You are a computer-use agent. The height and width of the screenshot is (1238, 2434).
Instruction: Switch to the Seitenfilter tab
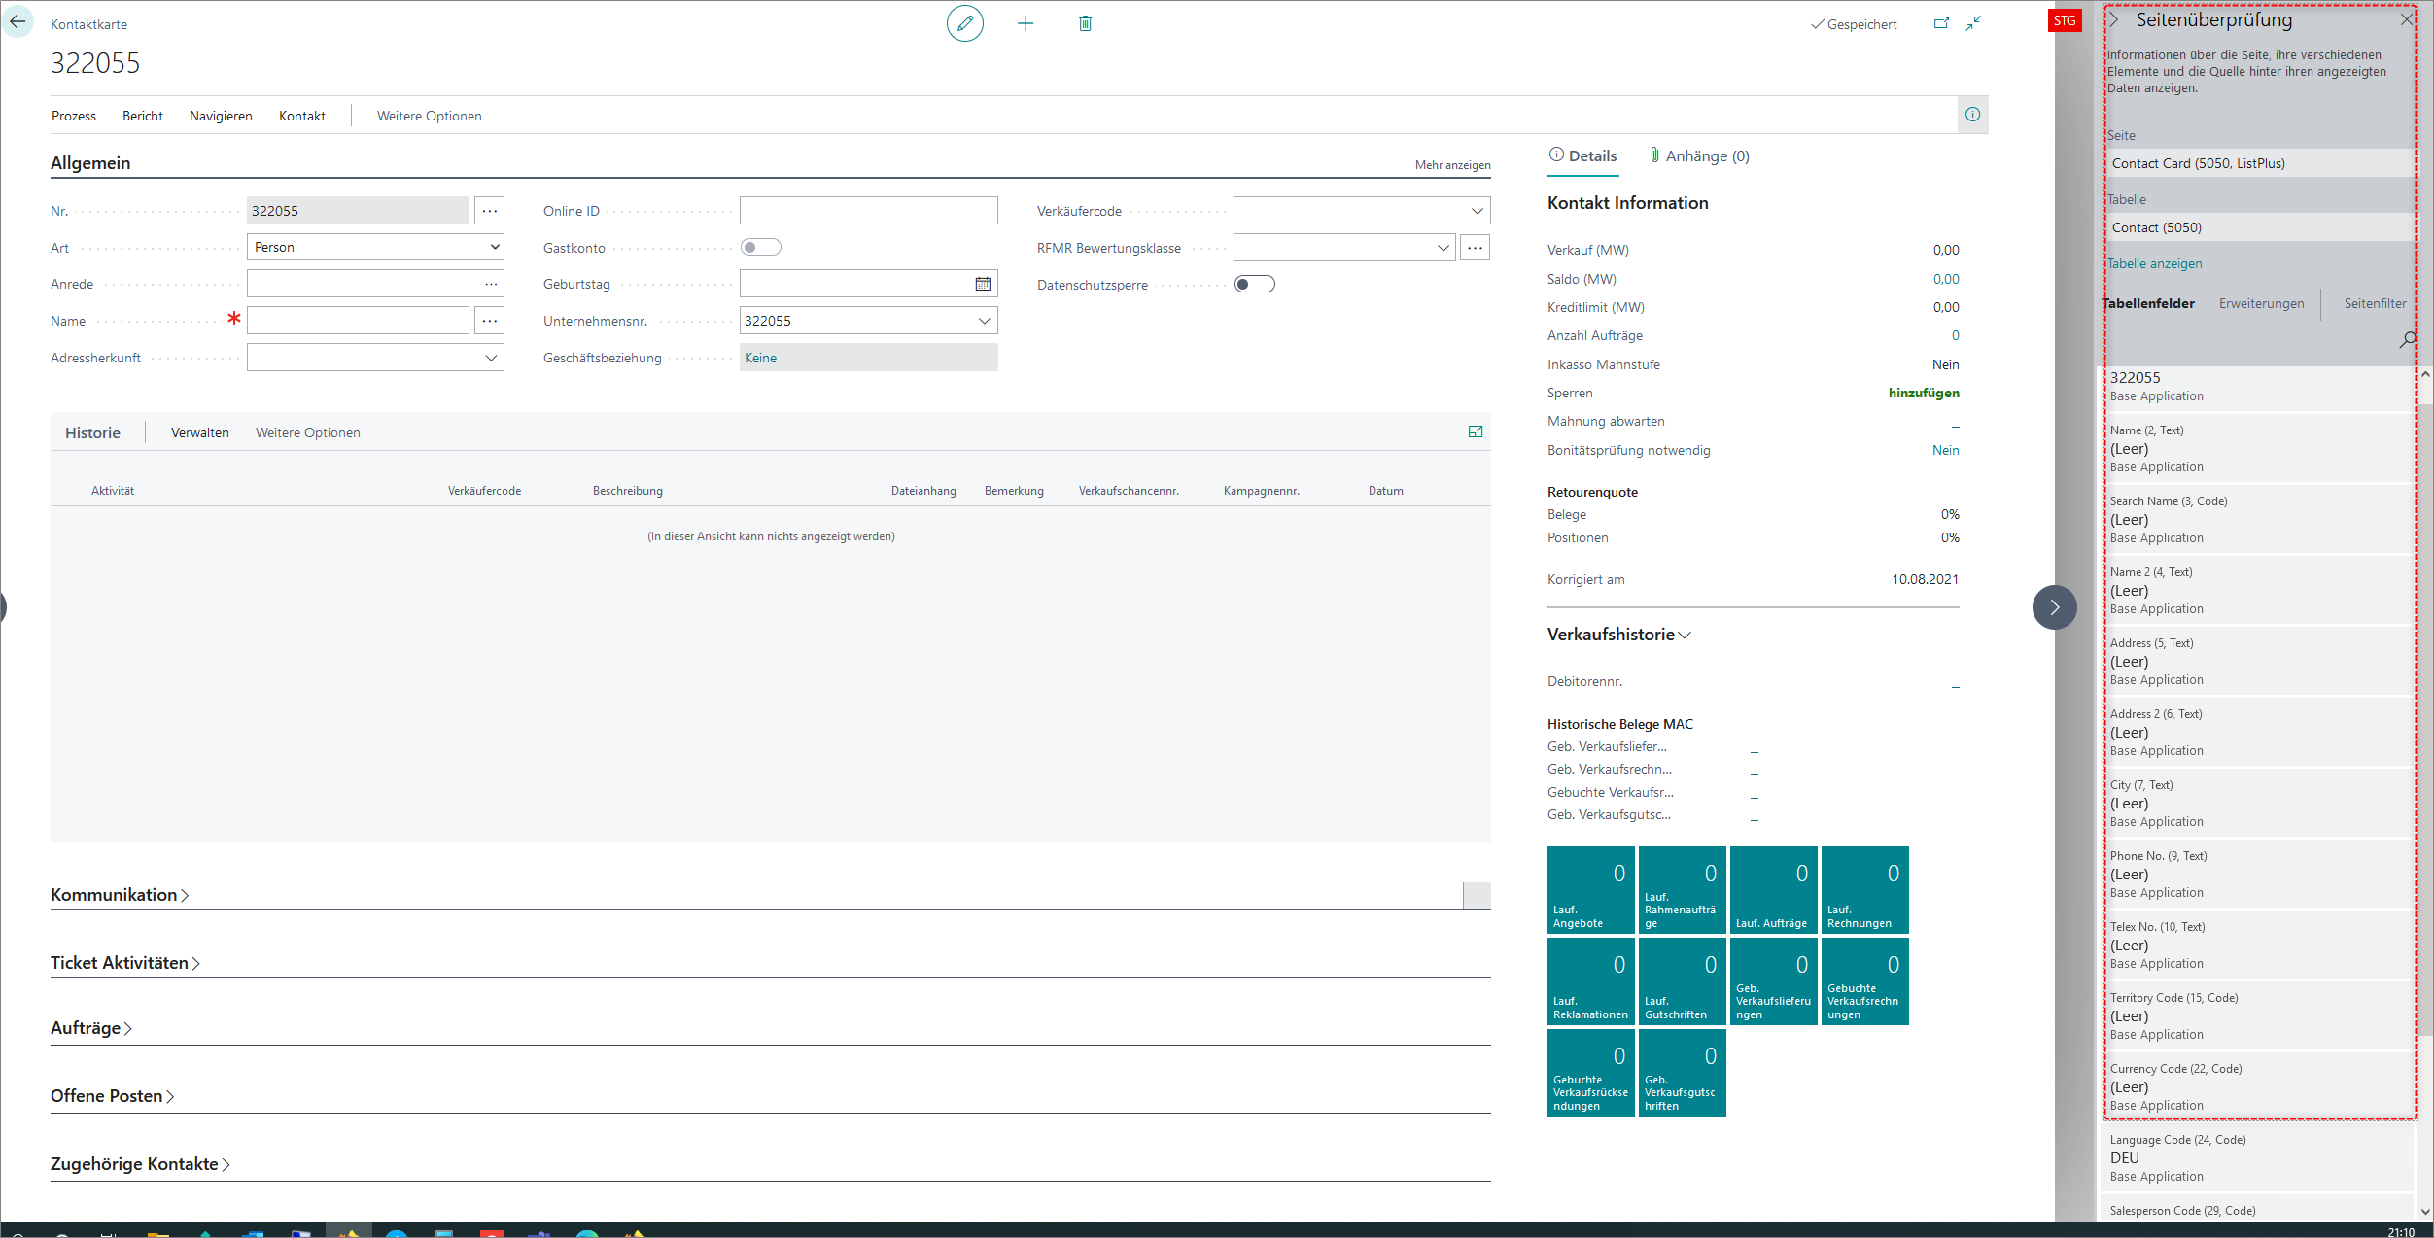tap(2375, 303)
